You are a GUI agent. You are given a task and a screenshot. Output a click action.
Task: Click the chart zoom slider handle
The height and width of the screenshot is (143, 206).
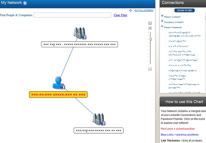pyautogui.click(x=150, y=39)
